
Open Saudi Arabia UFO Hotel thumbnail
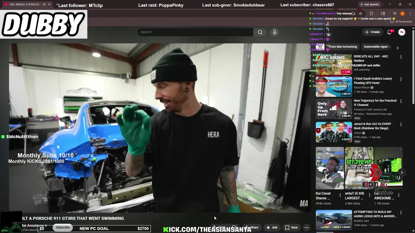coord(334,86)
